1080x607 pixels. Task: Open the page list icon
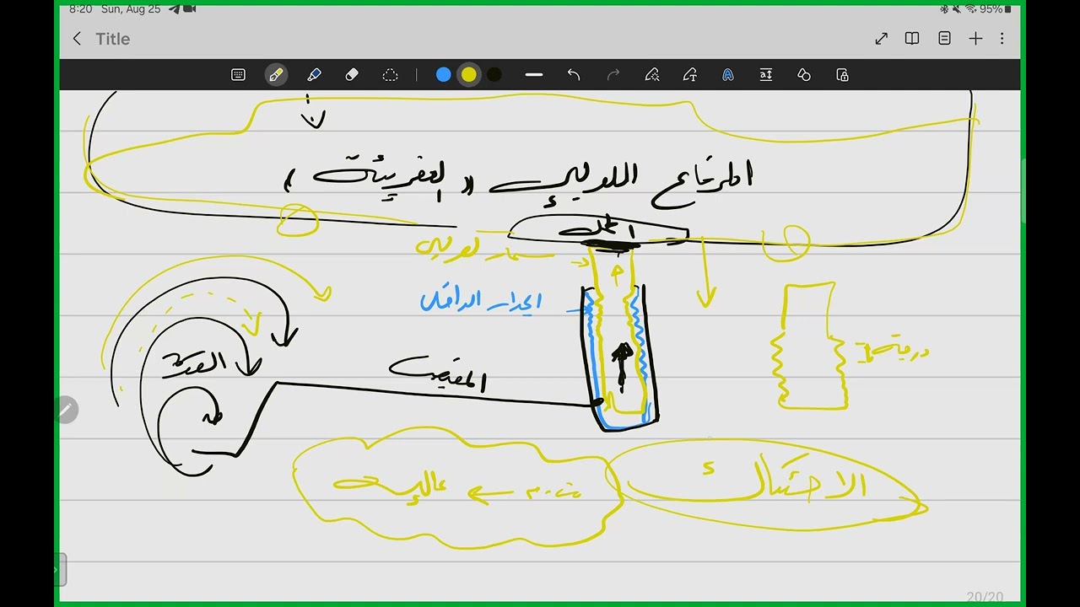click(944, 39)
